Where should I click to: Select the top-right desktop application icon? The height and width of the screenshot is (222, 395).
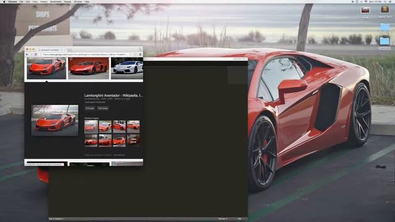pos(385,10)
